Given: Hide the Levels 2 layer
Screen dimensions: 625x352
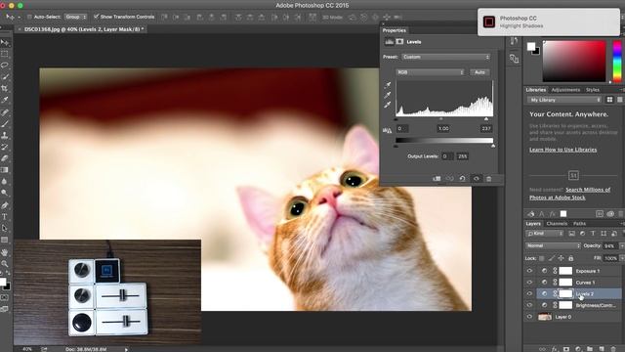Looking at the screenshot, I should [529, 293].
